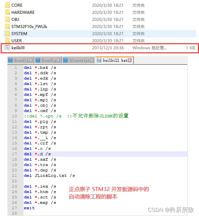Select the STM32F10x_FWLib folder name
The width and height of the screenshot is (199, 216).
click(29, 27)
